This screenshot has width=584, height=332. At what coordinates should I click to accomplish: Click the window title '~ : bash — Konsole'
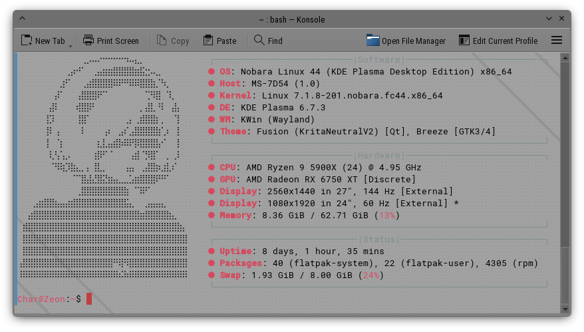tap(291, 19)
